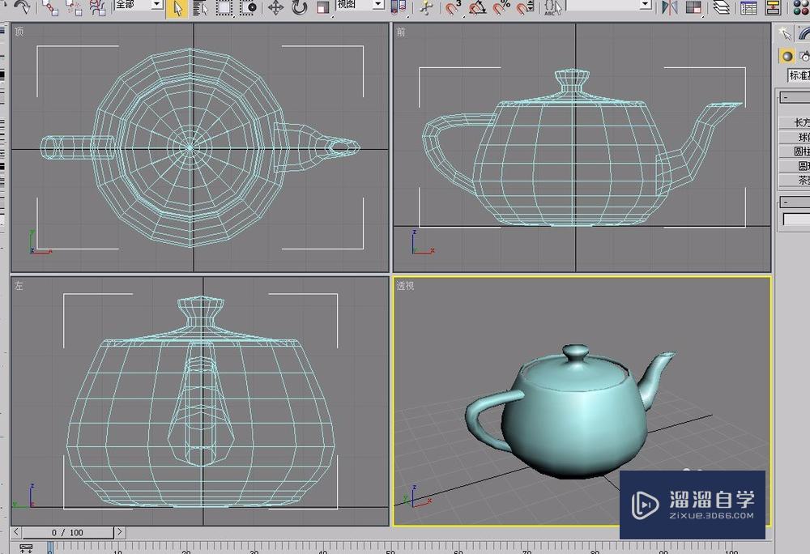Open the Curve Editor icon
This screenshot has height=554, width=810.
(x=748, y=7)
